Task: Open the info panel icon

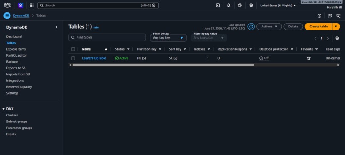Action: coord(319,16)
